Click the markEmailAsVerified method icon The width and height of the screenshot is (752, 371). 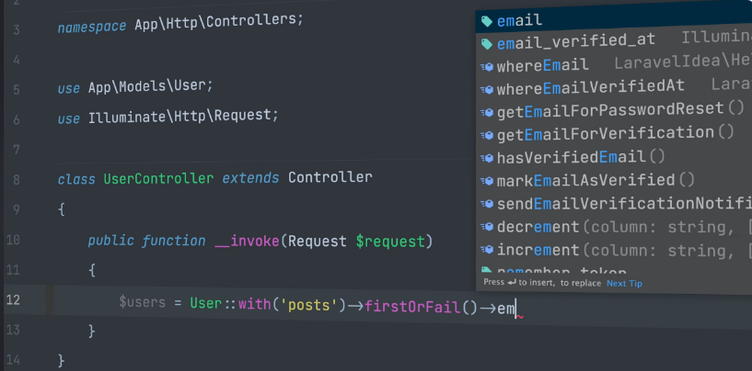click(x=487, y=181)
